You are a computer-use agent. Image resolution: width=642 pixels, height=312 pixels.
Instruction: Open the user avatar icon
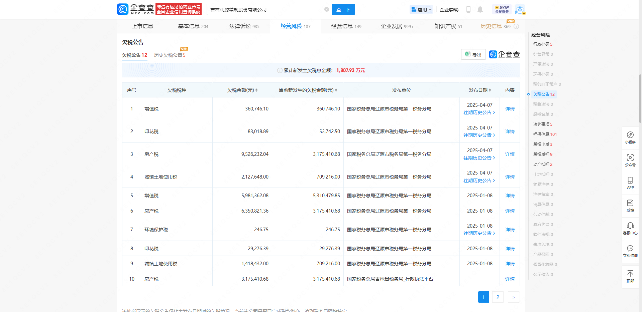pyautogui.click(x=520, y=10)
